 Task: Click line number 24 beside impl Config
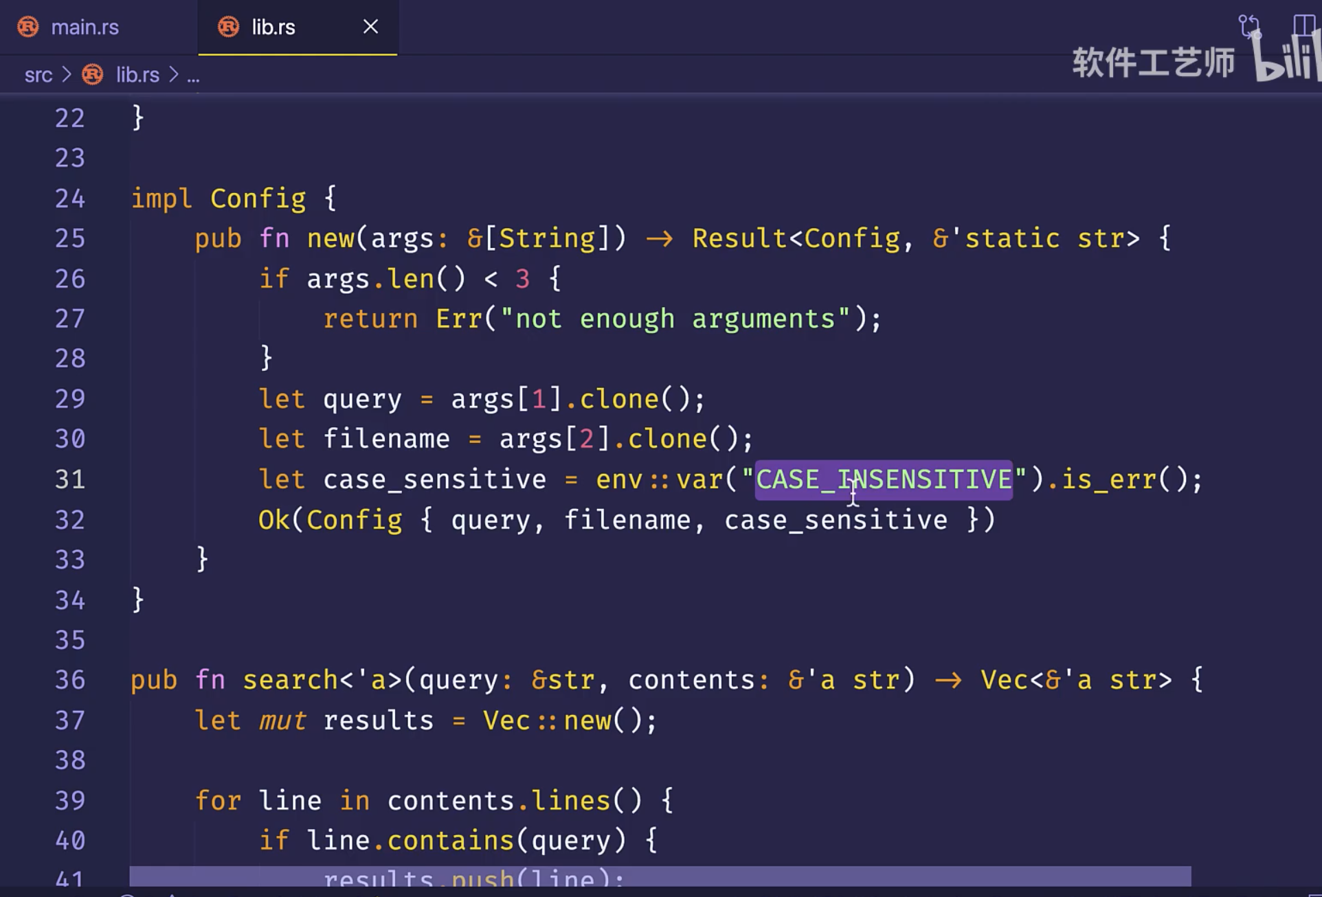(70, 198)
